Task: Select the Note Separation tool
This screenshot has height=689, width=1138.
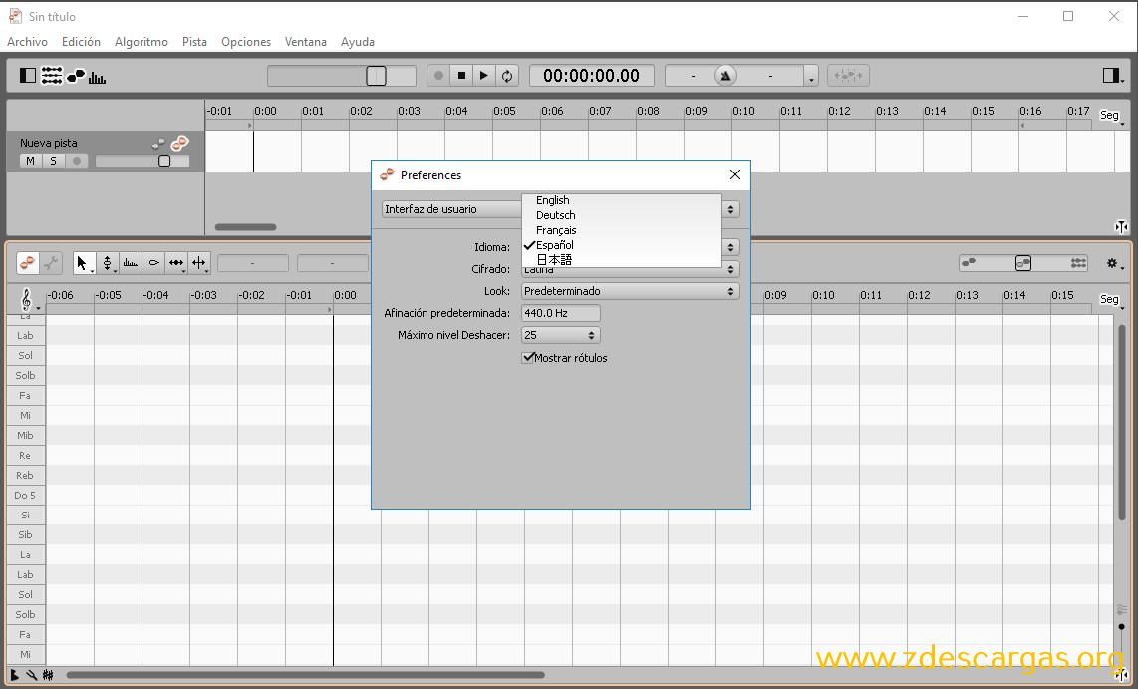Action: [x=199, y=263]
